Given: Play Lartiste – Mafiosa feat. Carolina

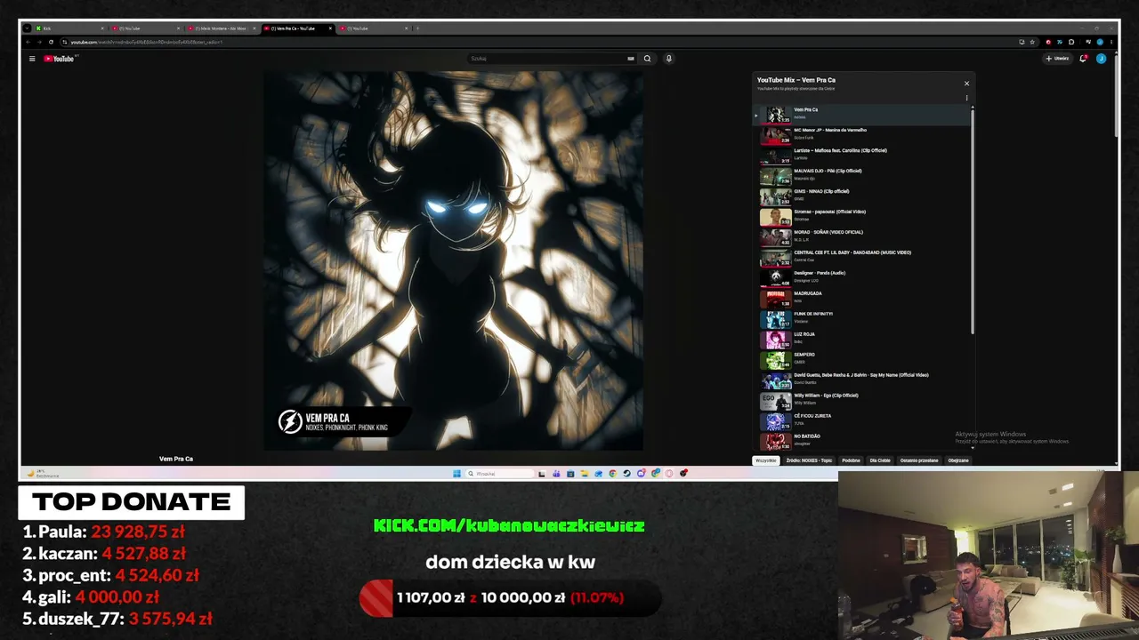Looking at the screenshot, I should [861, 155].
